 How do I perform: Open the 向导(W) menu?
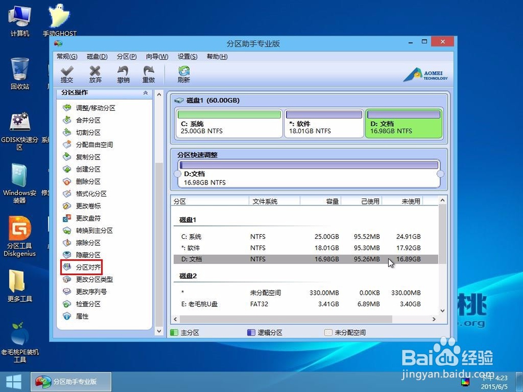[x=156, y=56]
